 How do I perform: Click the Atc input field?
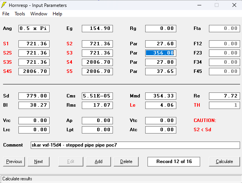(x=161, y=130)
